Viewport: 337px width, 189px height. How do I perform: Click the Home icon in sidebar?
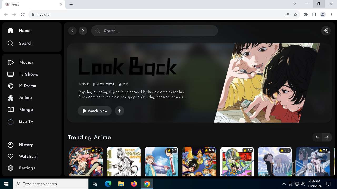[x=11, y=31]
